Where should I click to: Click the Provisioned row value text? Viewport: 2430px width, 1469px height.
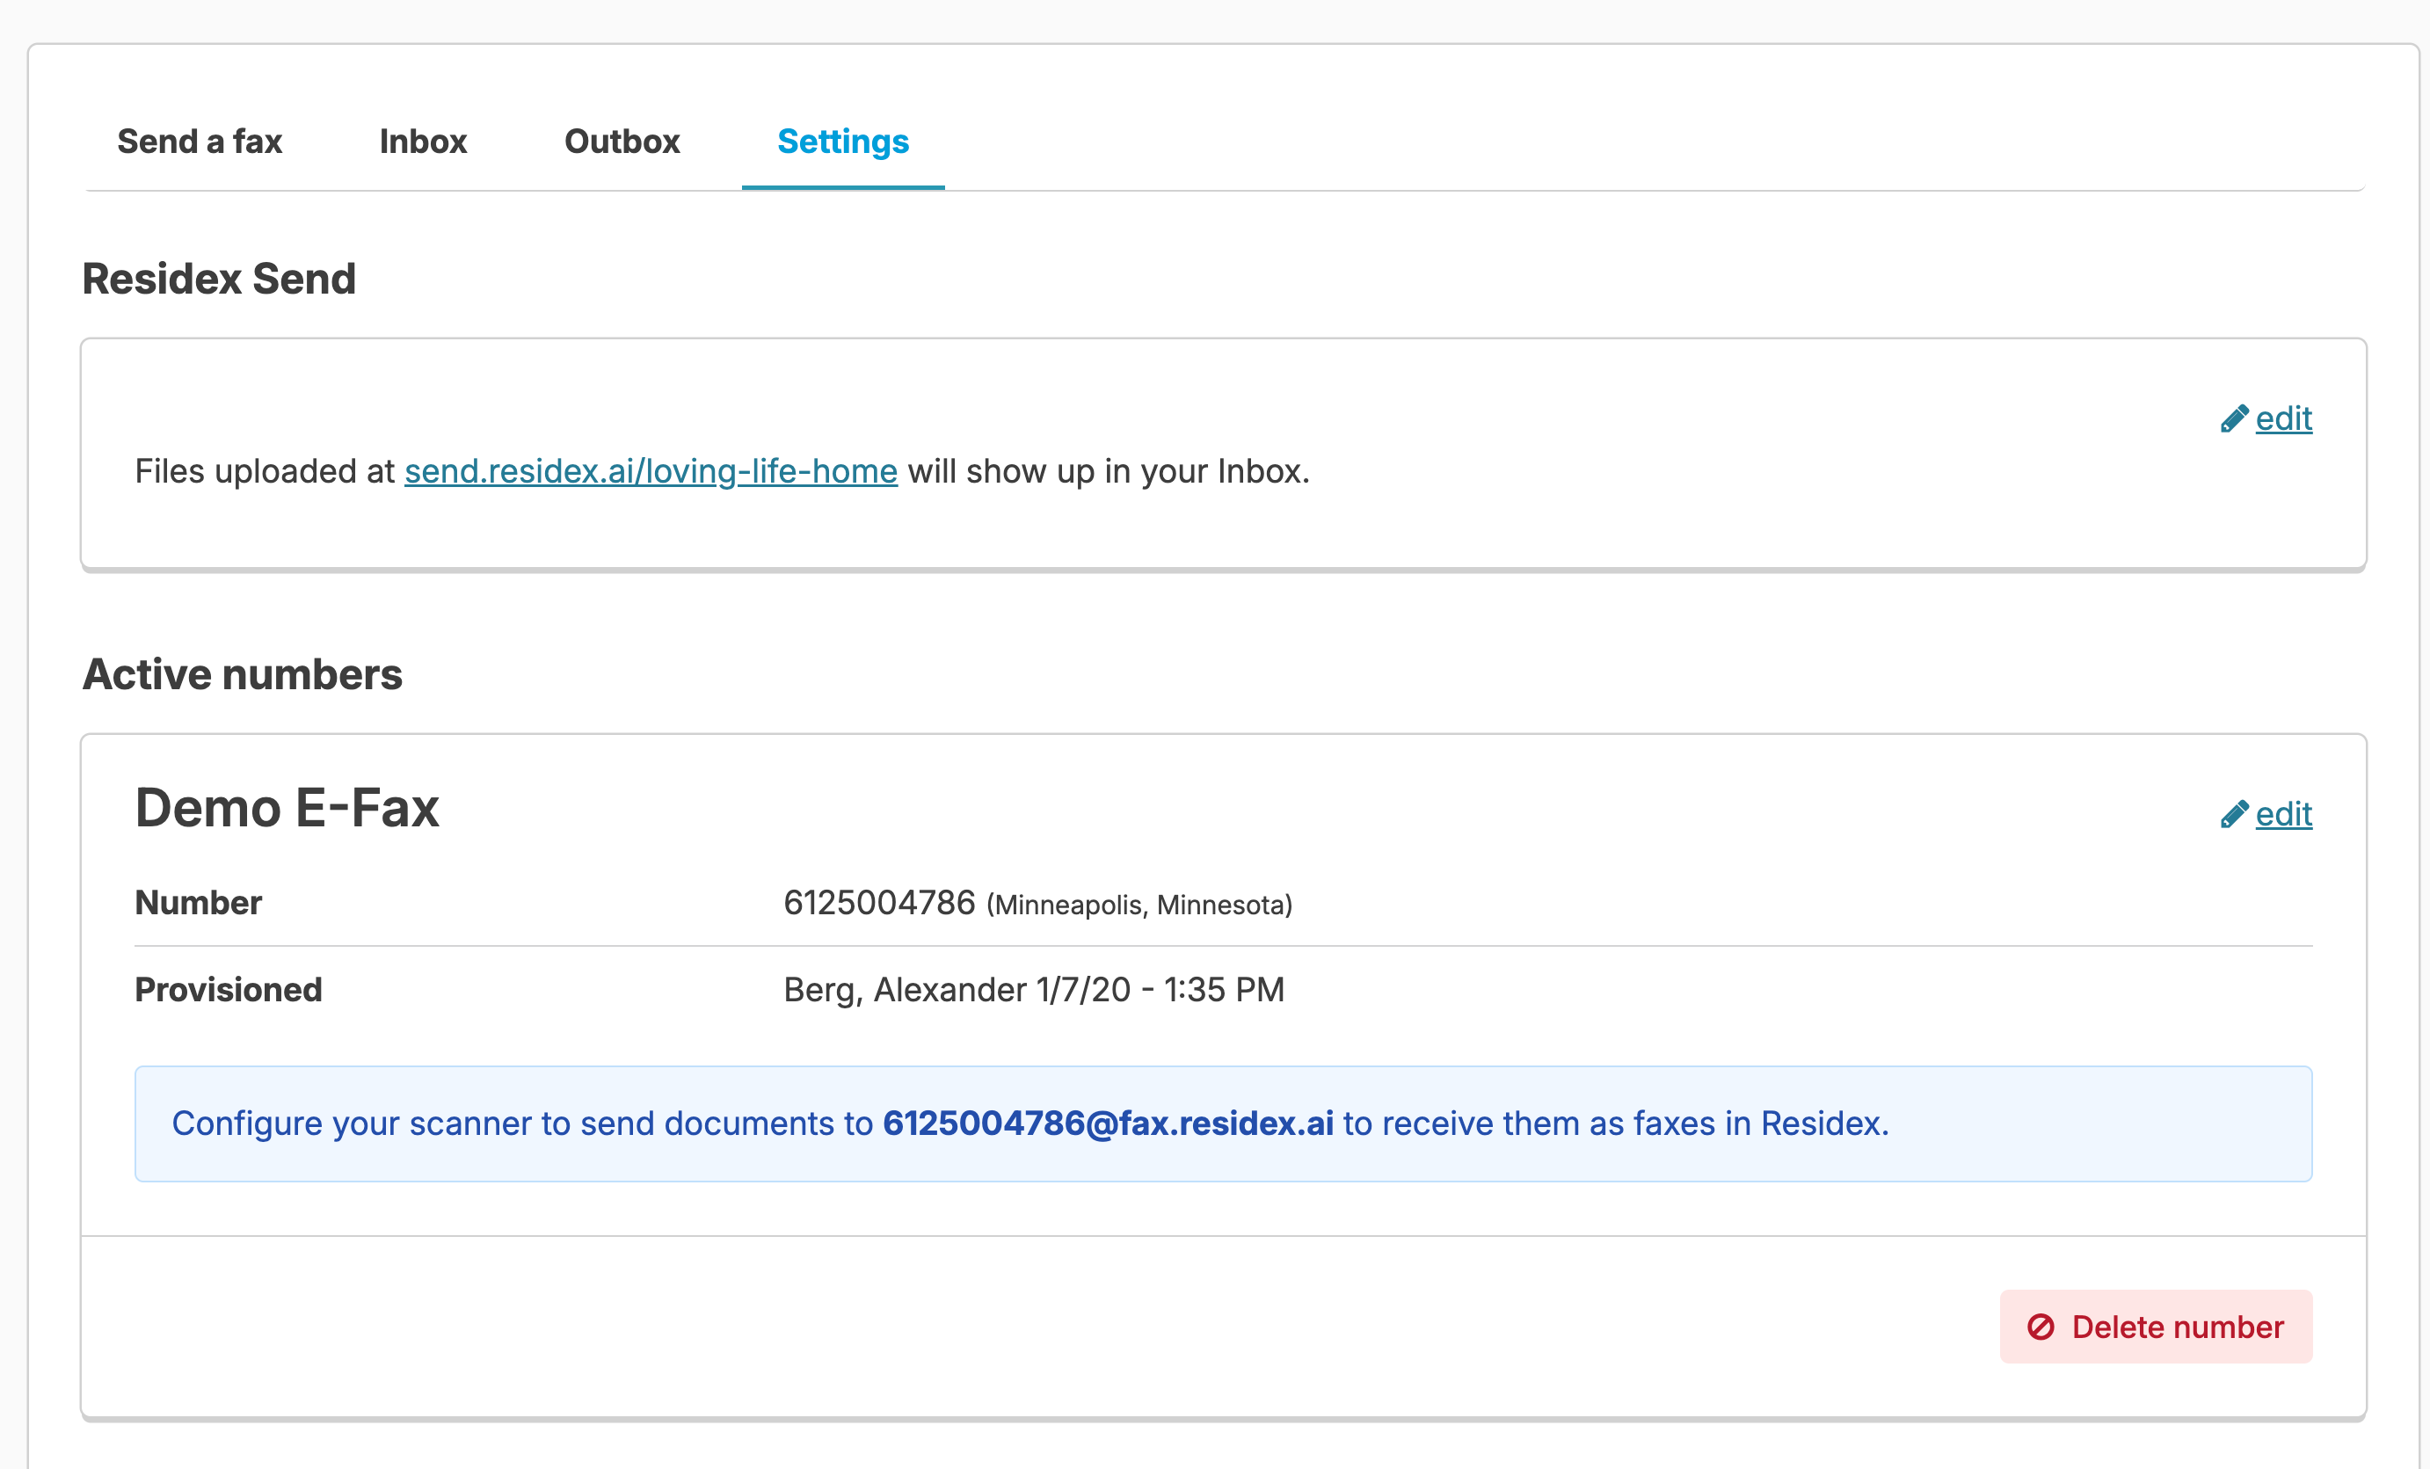click(1034, 989)
